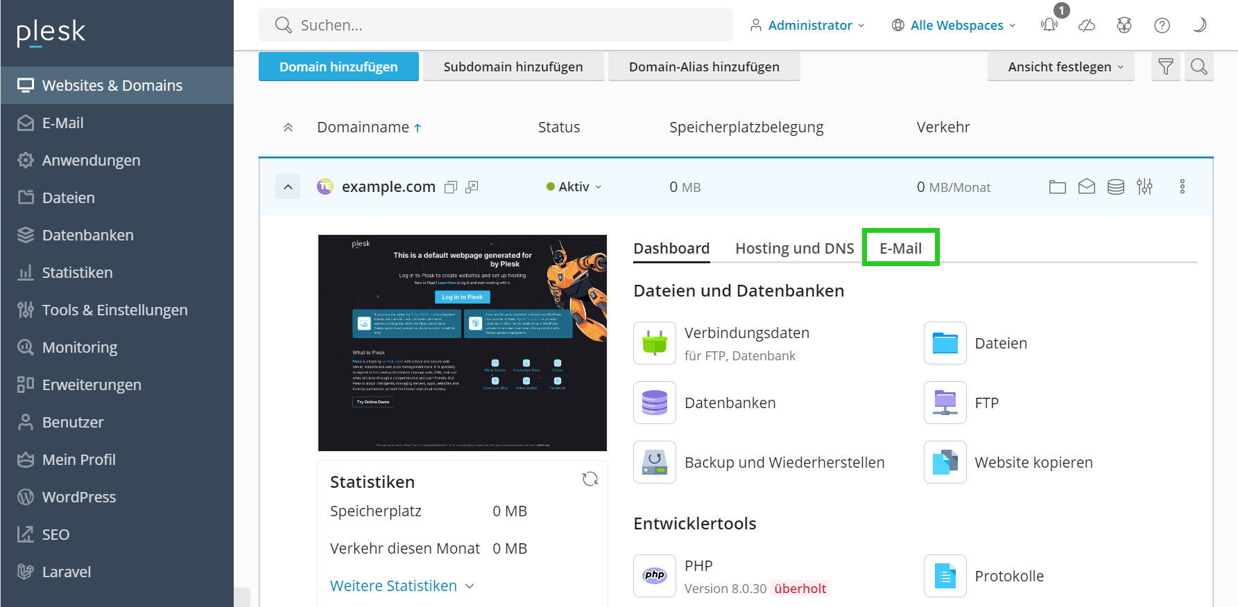Click the Advisor icon in header
Screen dimensions: 1238x607
(1124, 25)
